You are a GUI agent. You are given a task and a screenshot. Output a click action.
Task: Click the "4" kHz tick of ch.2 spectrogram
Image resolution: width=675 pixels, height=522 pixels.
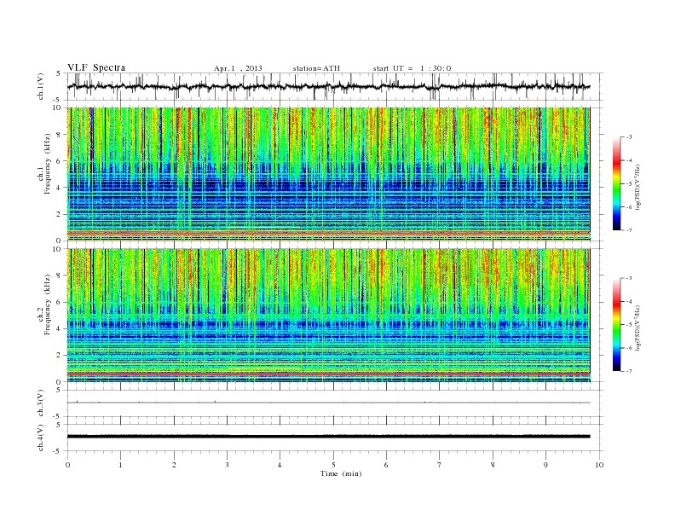[x=60, y=328]
